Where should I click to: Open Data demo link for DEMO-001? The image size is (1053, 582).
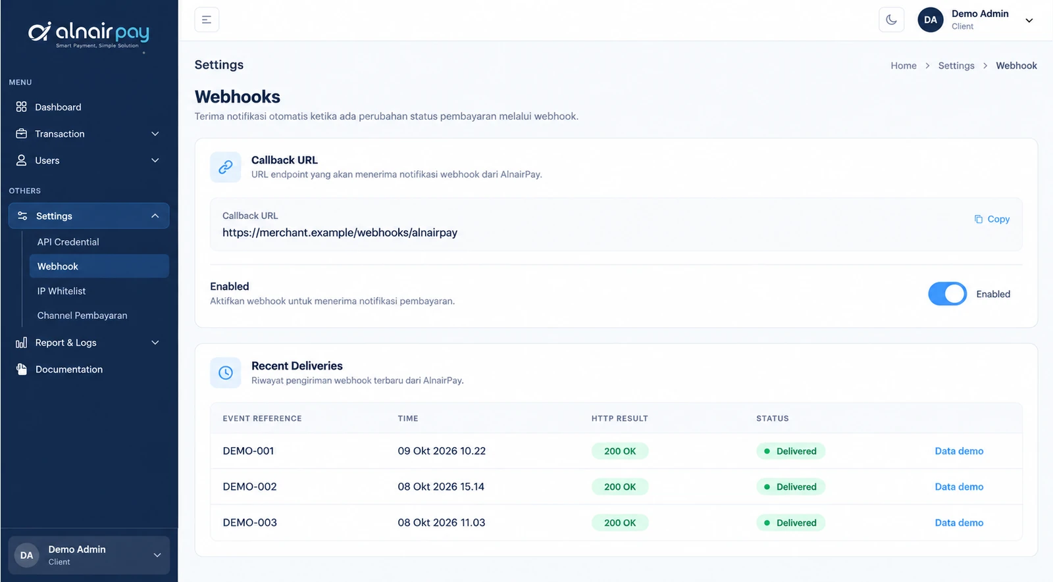point(959,451)
